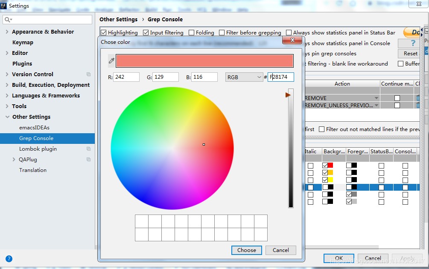429x269 pixels.
Task: Click the Choose button
Action: click(246, 250)
